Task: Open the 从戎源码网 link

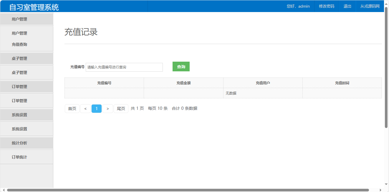Action: 370,6
